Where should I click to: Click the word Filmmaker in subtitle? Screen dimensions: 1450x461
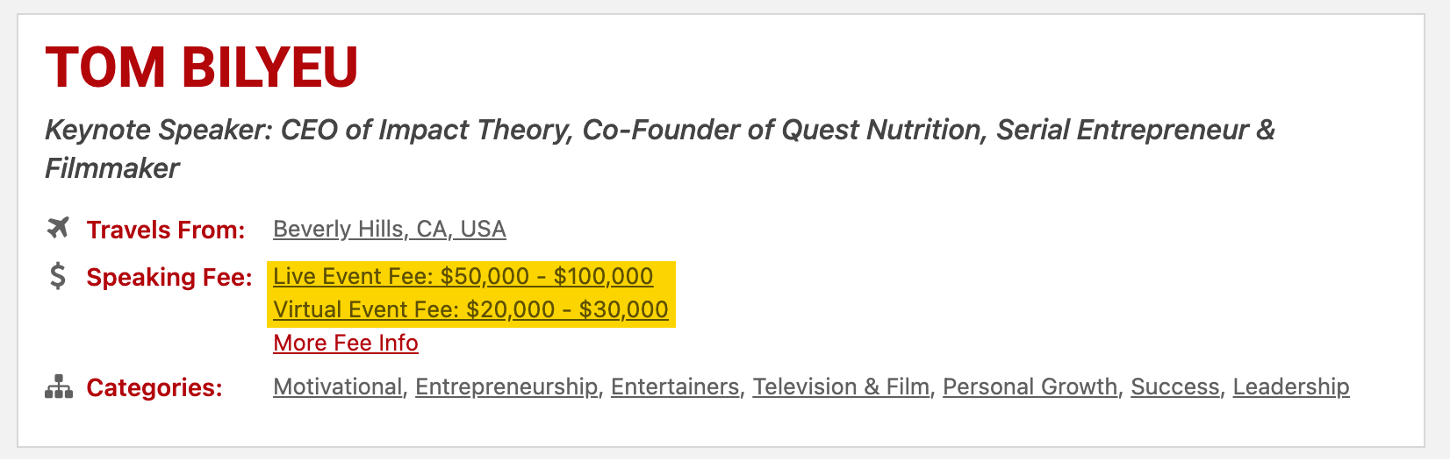tap(112, 167)
